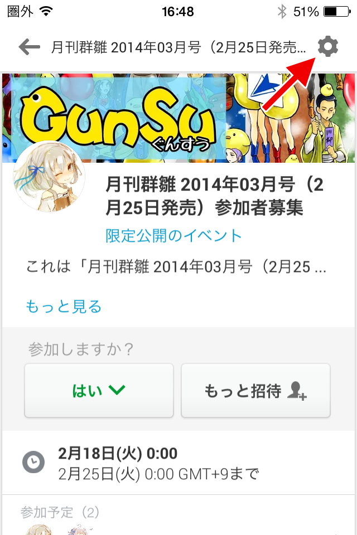Expand description with もっと見る
The width and height of the screenshot is (357, 535).
64,307
